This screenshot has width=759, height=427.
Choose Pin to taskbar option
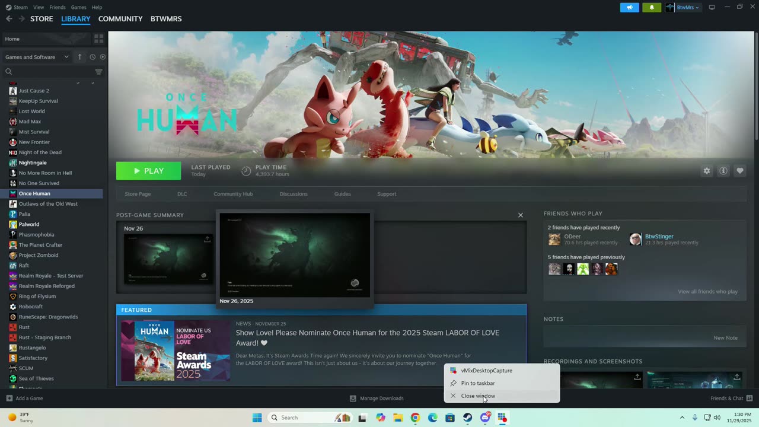click(502, 383)
